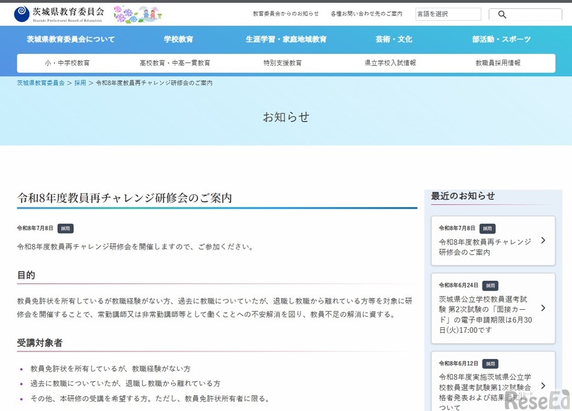Click the hydrangea seasonal illustration banner

click(138, 15)
